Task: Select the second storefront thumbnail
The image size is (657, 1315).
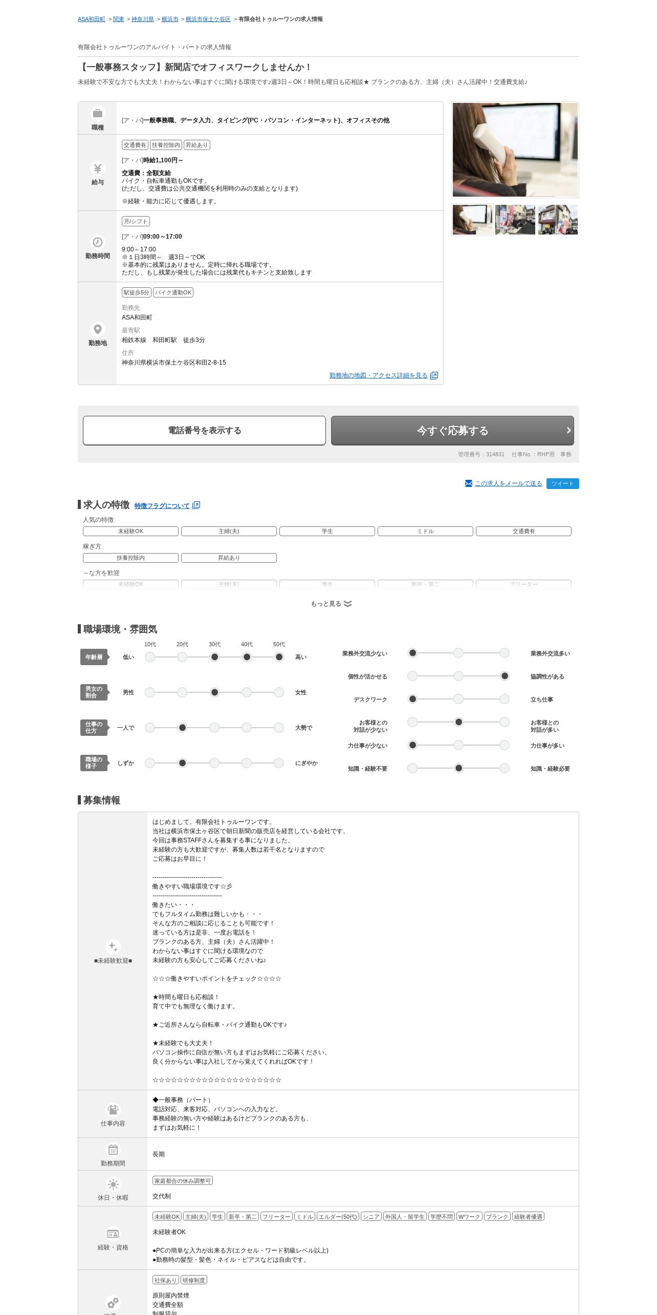Action: point(515,220)
